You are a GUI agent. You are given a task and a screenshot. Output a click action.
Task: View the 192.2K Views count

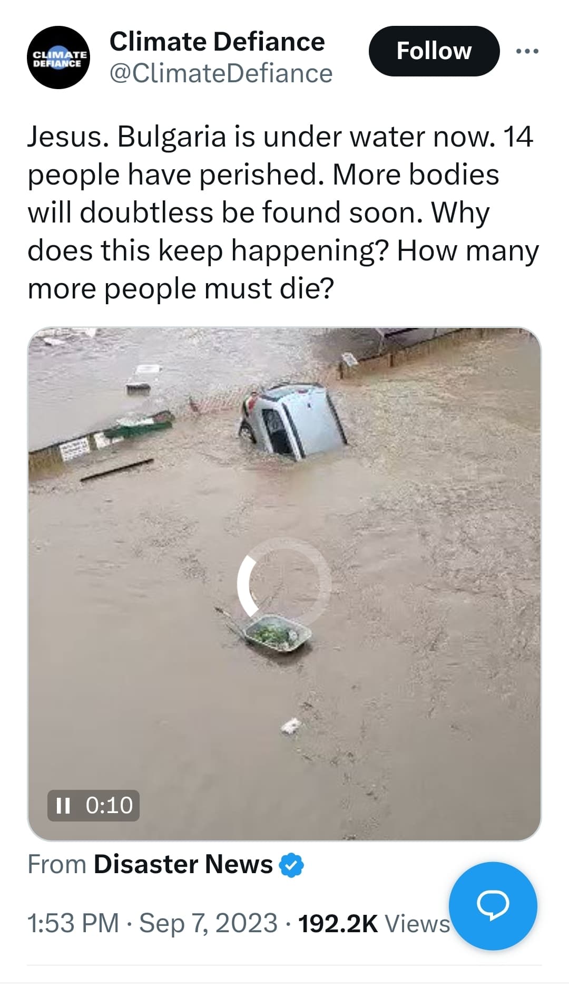pyautogui.click(x=375, y=923)
